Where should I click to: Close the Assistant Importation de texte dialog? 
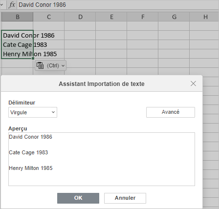click(193, 84)
